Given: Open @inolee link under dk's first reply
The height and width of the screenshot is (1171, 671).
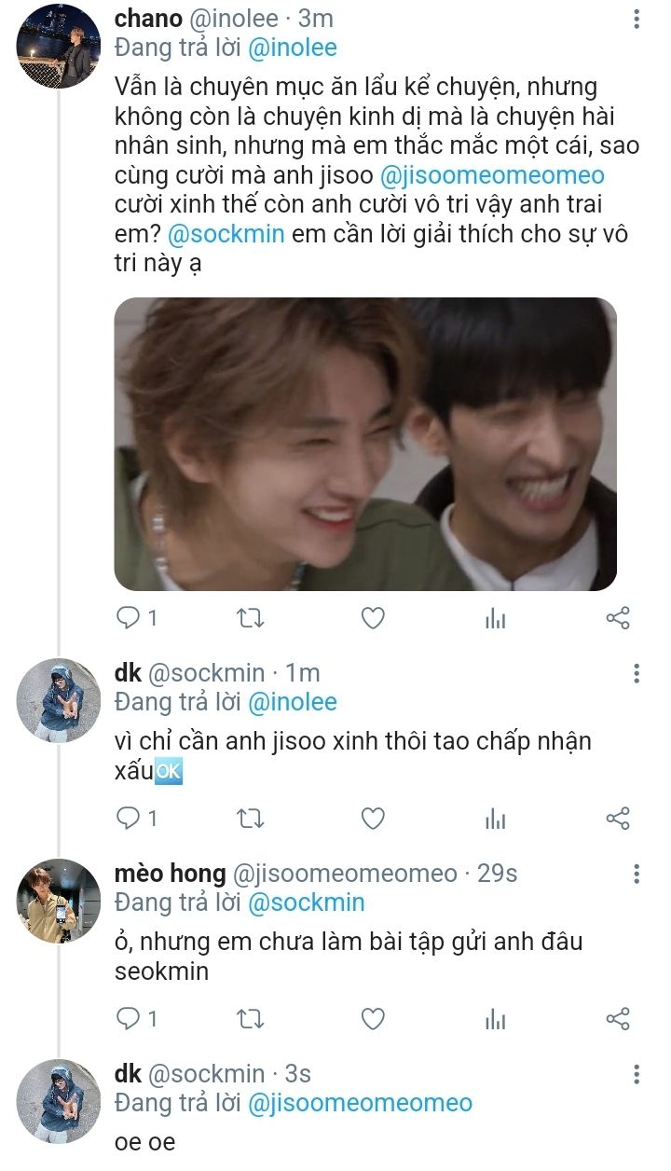Looking at the screenshot, I should point(292,701).
